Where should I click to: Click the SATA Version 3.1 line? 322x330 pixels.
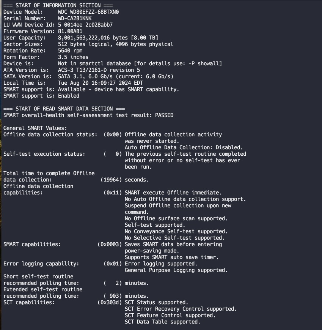click(88, 76)
